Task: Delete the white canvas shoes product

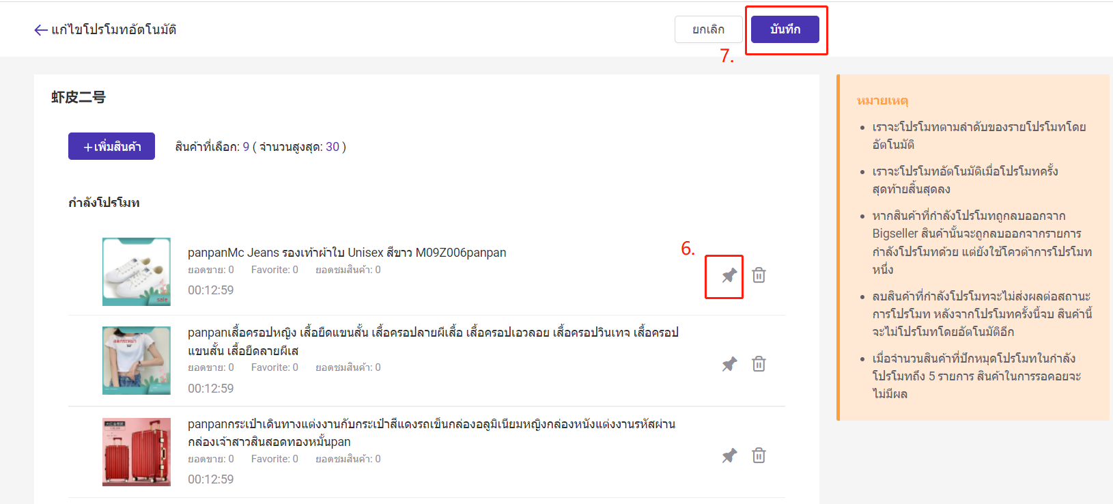Action: pos(759,275)
